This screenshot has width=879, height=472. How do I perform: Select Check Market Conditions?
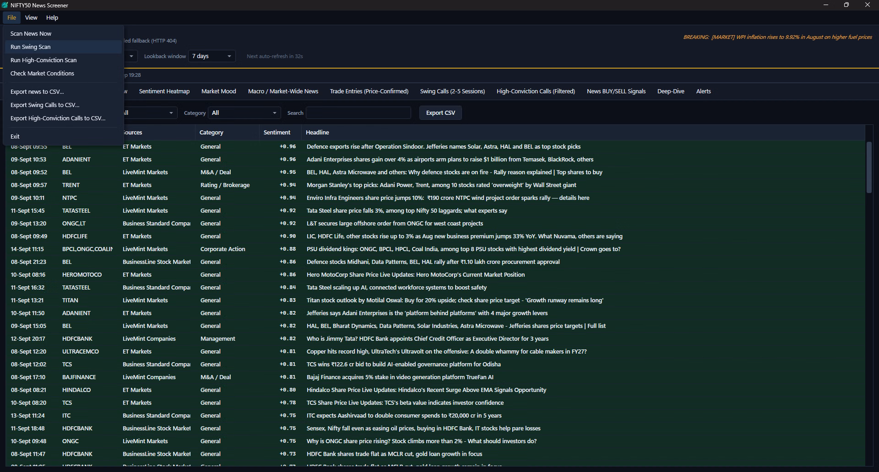pos(63,74)
